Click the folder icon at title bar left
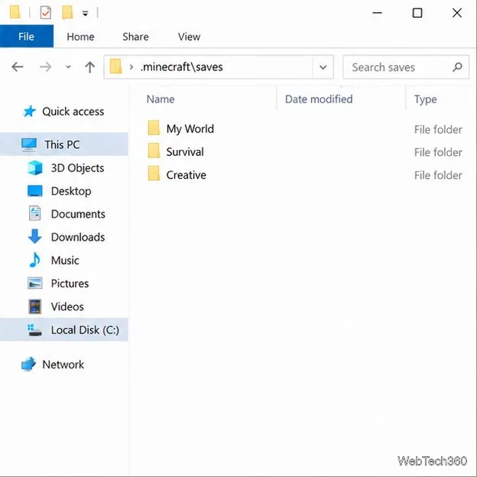This screenshot has height=477, width=477. (15, 12)
